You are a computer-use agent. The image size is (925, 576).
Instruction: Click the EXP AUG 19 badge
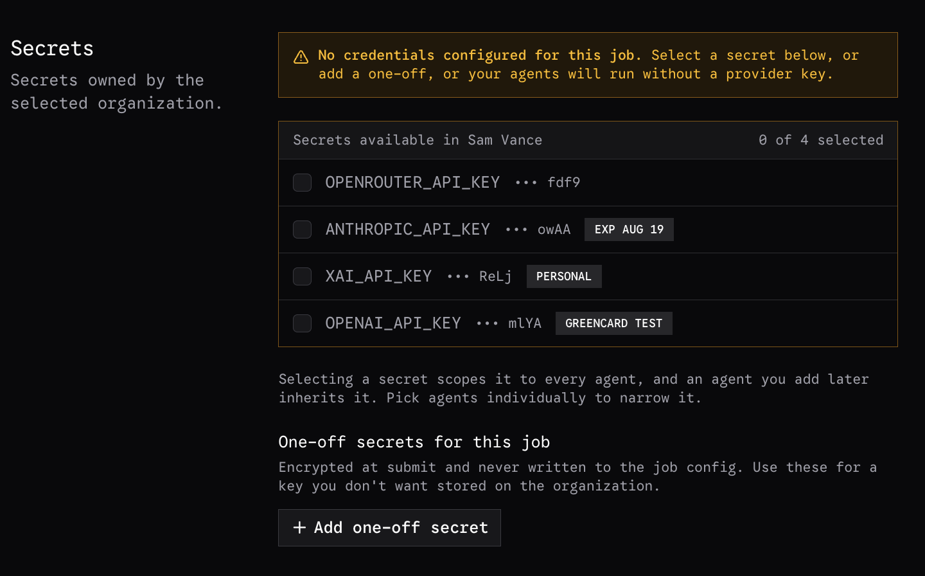629,230
